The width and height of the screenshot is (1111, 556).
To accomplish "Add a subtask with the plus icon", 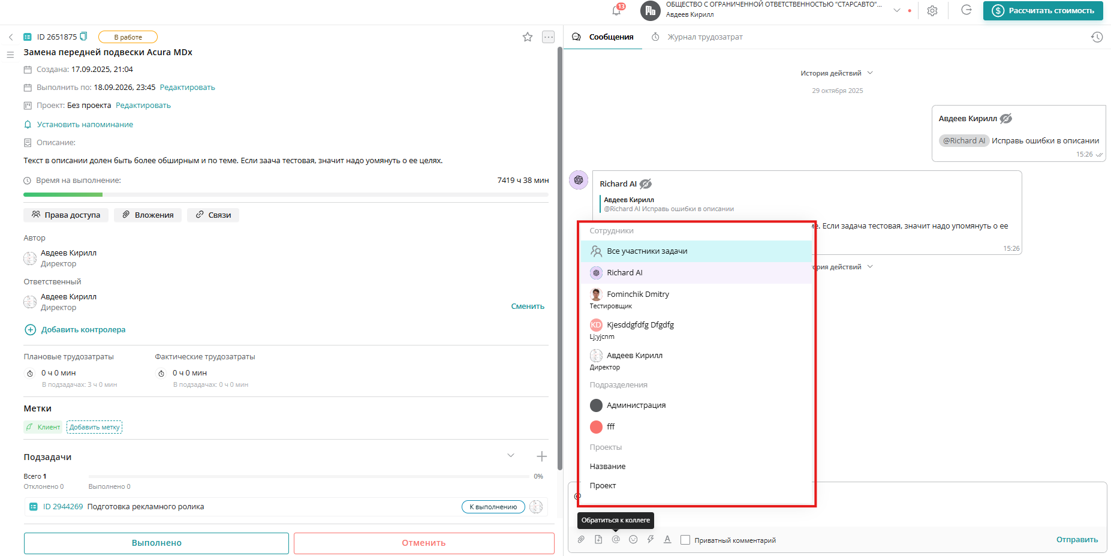I will coord(541,456).
